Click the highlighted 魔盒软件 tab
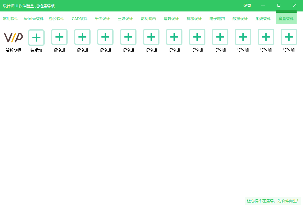 click(x=286, y=19)
